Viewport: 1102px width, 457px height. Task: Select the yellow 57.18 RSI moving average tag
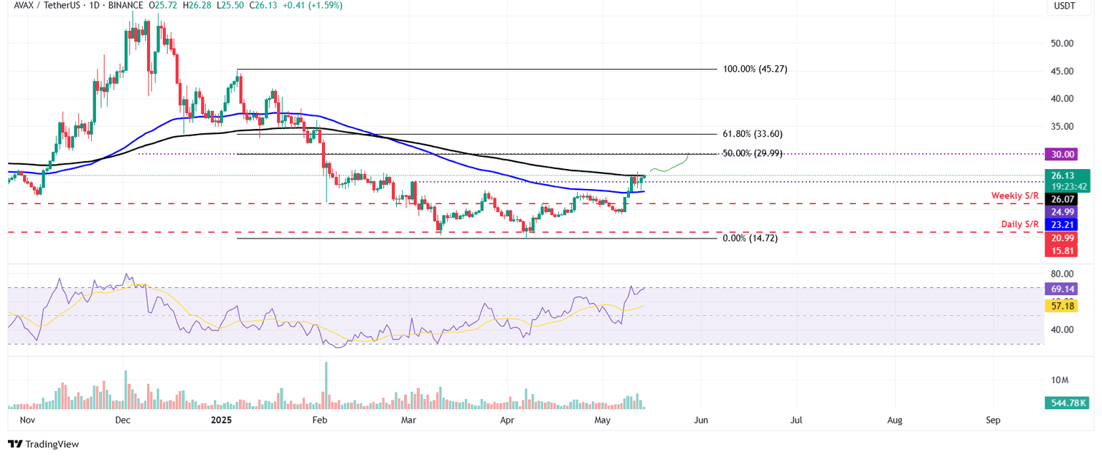(x=1061, y=305)
